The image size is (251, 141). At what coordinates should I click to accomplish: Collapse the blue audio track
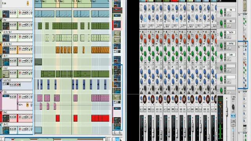pyautogui.click(x=1, y=80)
